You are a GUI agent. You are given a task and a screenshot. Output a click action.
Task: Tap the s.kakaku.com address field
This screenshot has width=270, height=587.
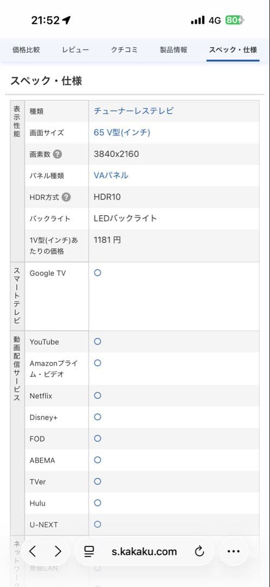pyautogui.click(x=144, y=551)
